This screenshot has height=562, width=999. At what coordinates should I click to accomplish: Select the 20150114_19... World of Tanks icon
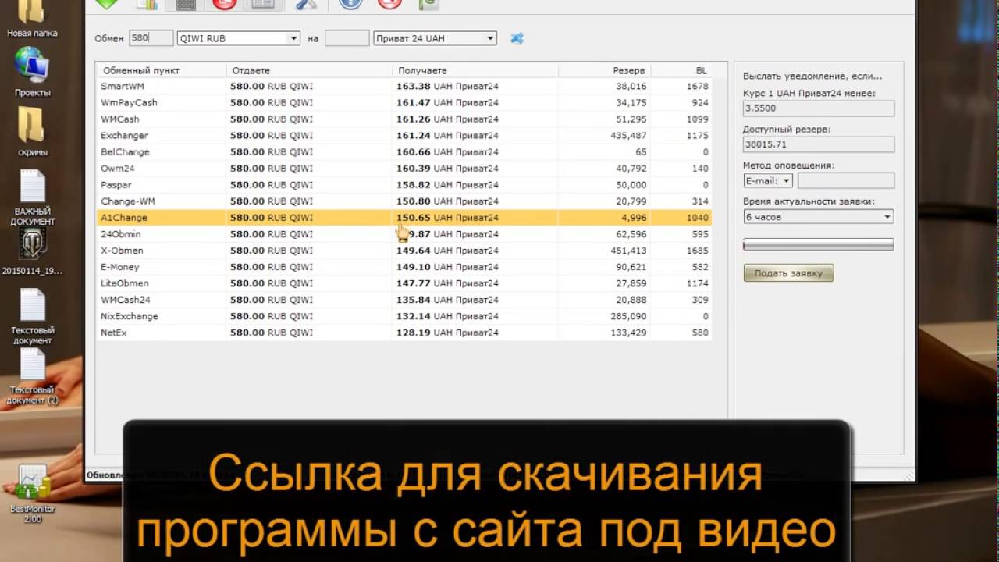point(32,251)
